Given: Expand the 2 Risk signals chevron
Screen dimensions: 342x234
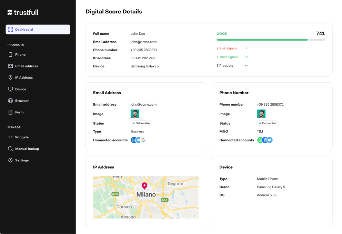Looking at the screenshot, I should (x=246, y=48).
